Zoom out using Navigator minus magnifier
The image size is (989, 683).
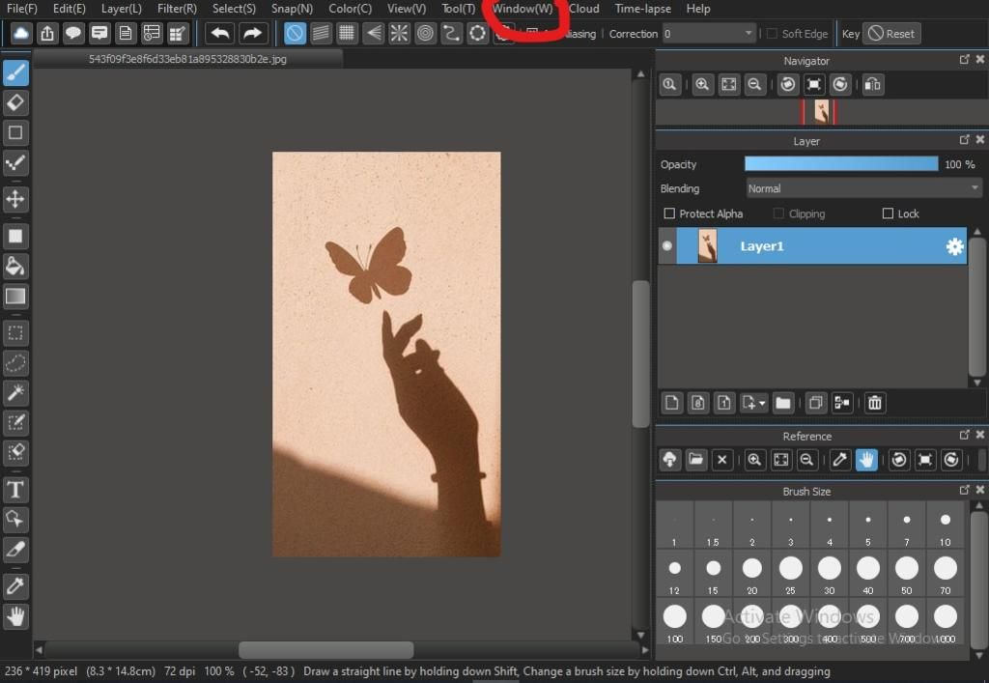[754, 84]
